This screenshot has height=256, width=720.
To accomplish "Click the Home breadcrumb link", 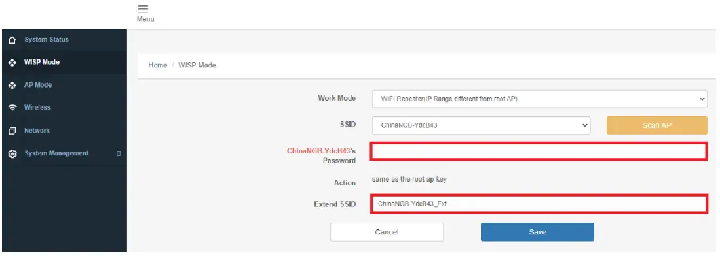I will click(157, 65).
